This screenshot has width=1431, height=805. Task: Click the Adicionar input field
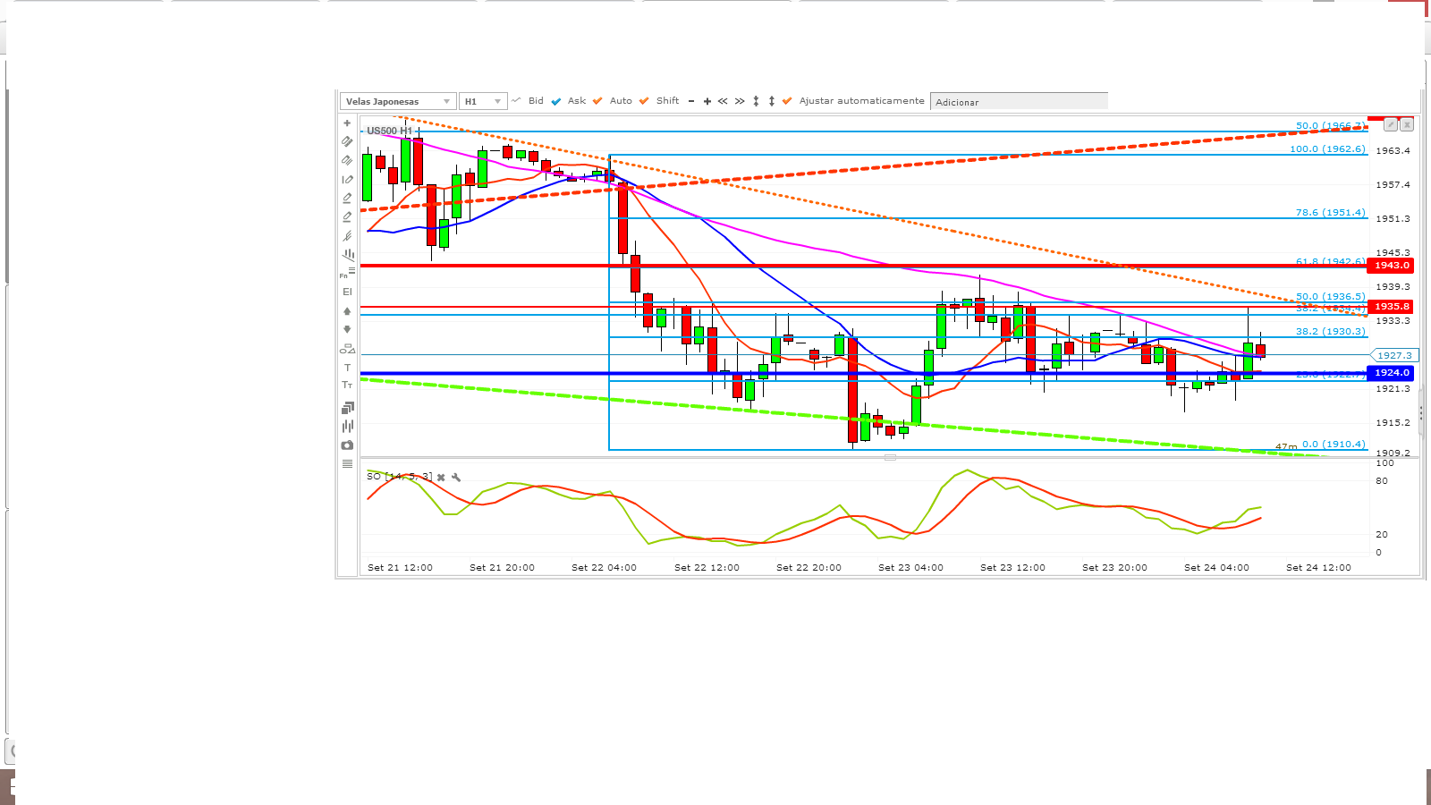pyautogui.click(x=1019, y=101)
